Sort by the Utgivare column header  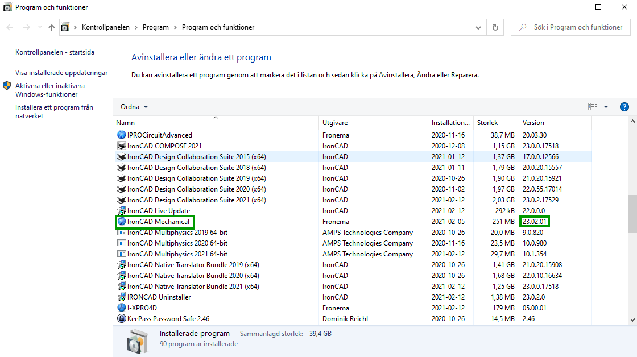click(373, 123)
